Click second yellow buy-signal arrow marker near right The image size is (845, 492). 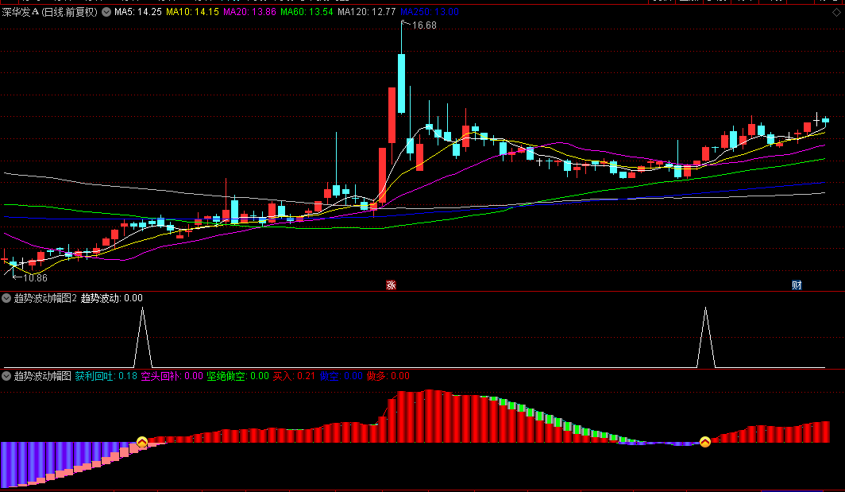705,443
